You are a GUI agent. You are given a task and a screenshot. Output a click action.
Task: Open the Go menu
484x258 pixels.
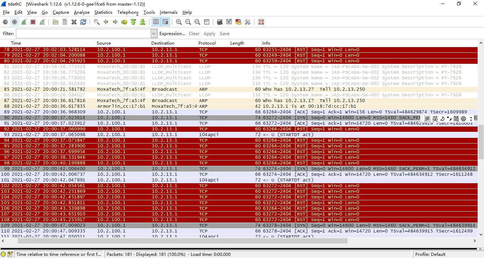[45, 12]
